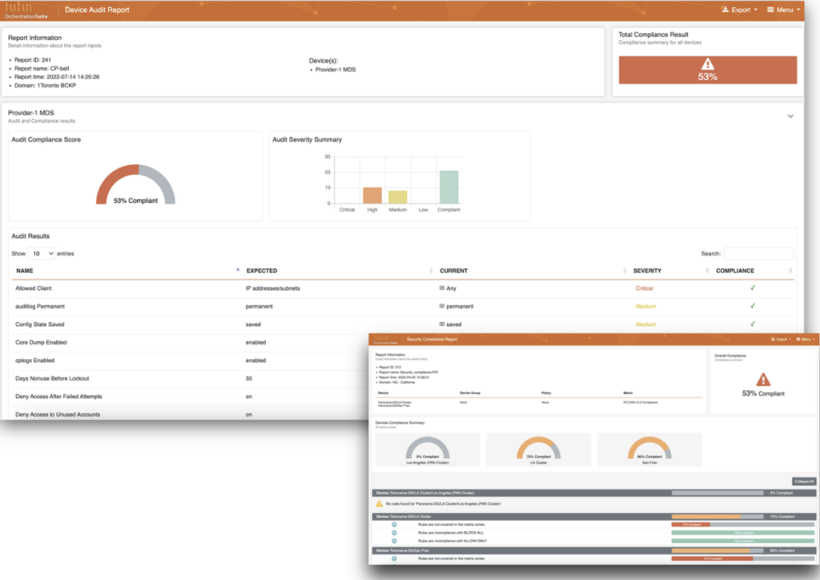820x580 pixels.
Task: Click the details icon beside current value 'Any'
Action: point(442,288)
